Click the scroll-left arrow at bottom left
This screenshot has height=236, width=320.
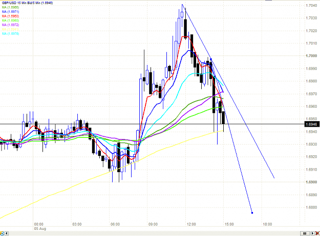[x=7, y=233]
